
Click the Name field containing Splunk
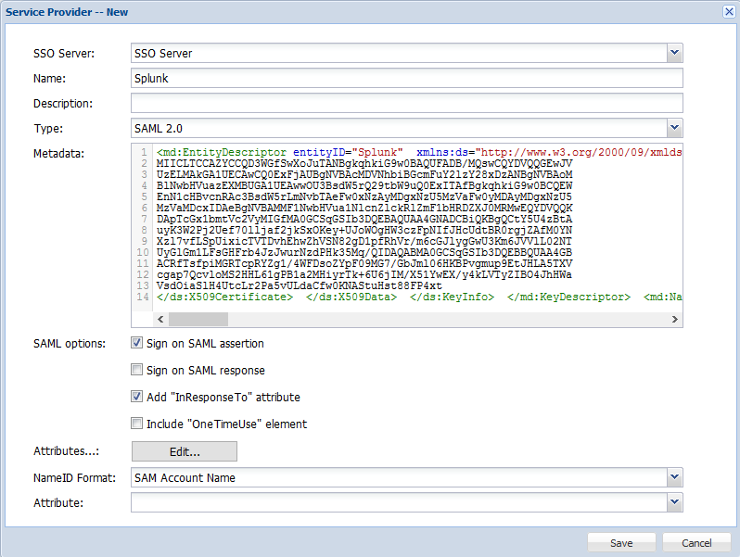pyautogui.click(x=406, y=79)
